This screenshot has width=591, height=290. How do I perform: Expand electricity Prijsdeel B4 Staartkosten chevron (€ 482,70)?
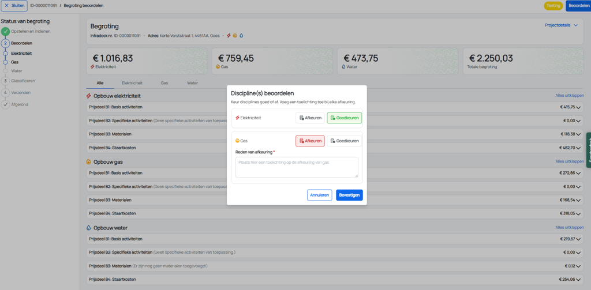578,148
